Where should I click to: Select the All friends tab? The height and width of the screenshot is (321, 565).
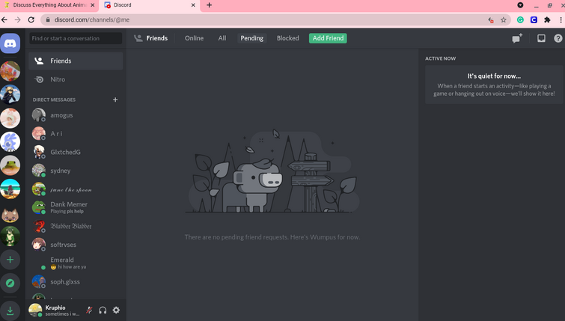click(x=222, y=38)
